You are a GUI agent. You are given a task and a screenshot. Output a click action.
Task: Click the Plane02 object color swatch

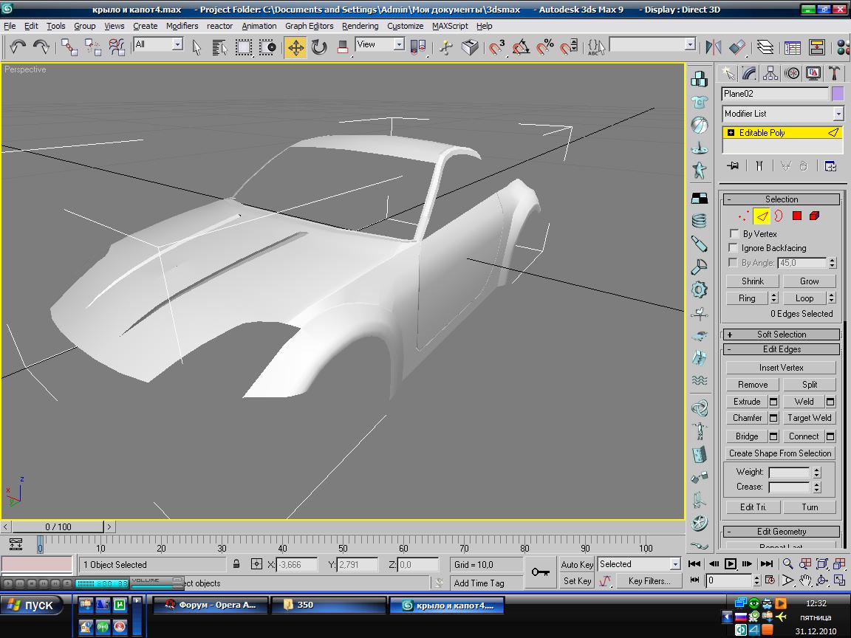(837, 94)
